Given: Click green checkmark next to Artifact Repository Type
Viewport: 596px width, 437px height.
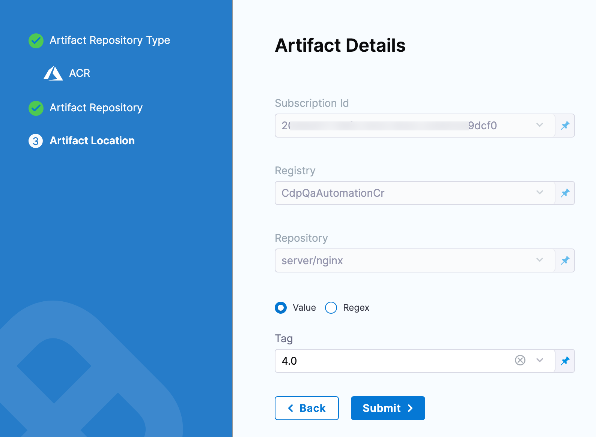Looking at the screenshot, I should (x=36, y=41).
